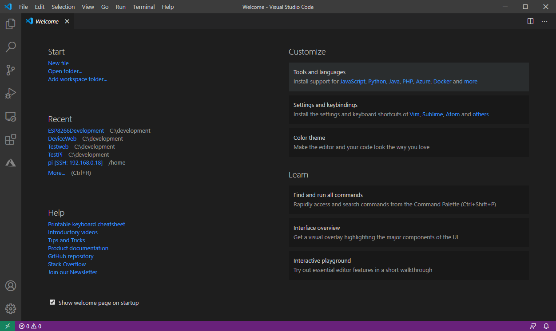Open the Search view icon

click(x=11, y=47)
